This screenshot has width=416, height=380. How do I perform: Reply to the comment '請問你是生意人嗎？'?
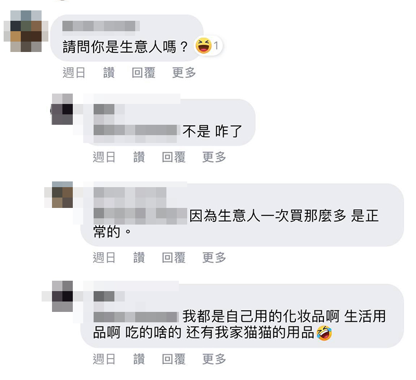tap(144, 73)
